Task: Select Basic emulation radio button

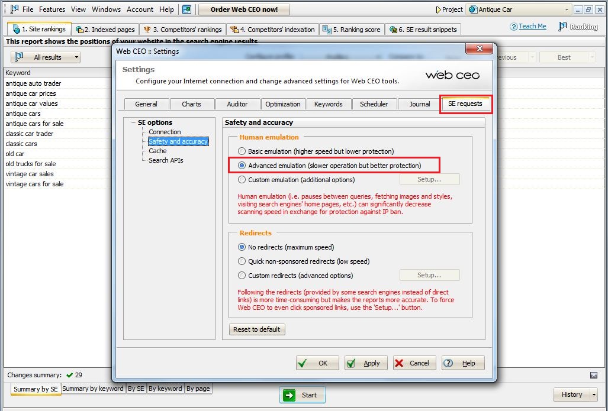Action: click(242, 151)
